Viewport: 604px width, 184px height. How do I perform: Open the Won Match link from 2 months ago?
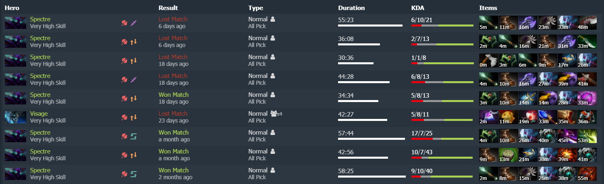coord(173,170)
